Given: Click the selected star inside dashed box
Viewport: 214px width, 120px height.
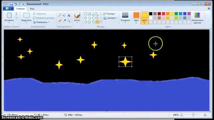Looking at the screenshot, I should [125, 62].
